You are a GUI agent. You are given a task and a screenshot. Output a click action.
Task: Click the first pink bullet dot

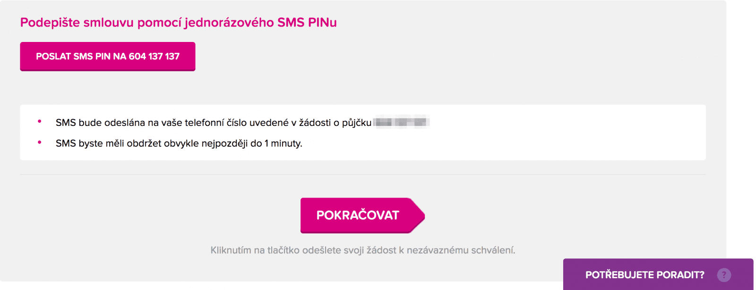pos(40,122)
